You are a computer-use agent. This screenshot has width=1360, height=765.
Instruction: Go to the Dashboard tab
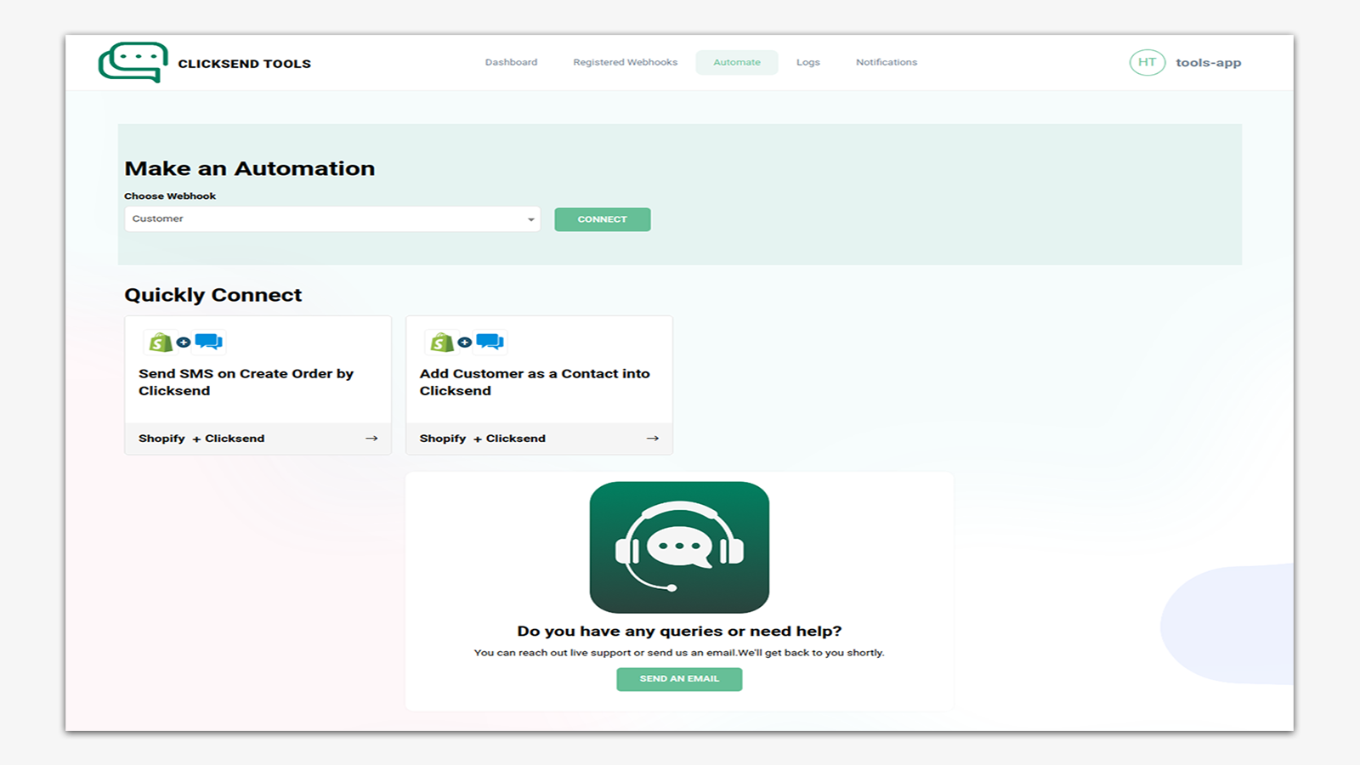point(511,62)
